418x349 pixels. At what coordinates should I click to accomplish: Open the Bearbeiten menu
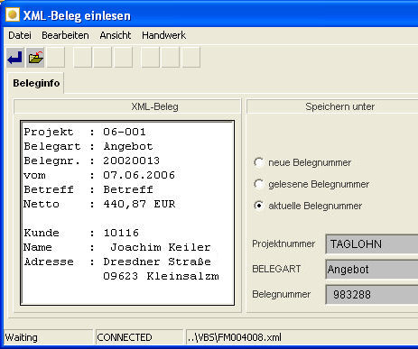[65, 35]
